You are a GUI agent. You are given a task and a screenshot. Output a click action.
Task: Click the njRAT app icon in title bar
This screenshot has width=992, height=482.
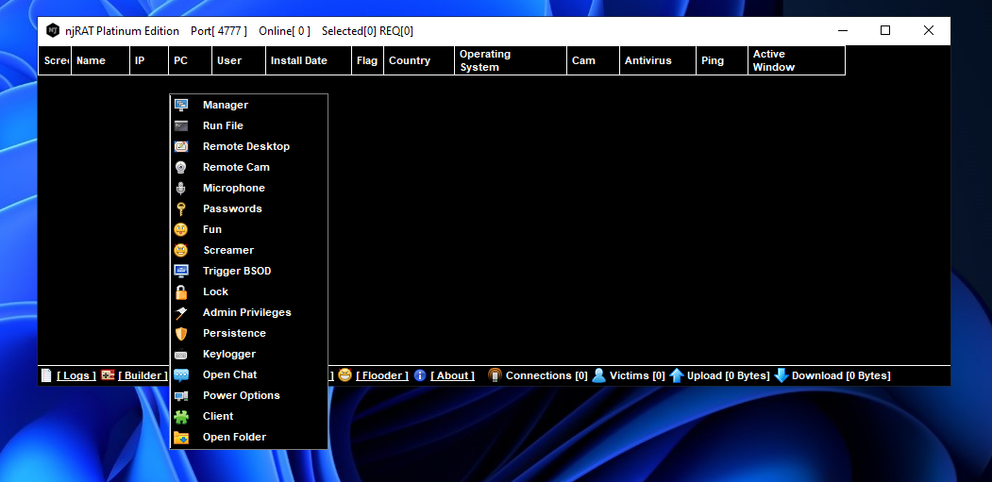coord(53,30)
